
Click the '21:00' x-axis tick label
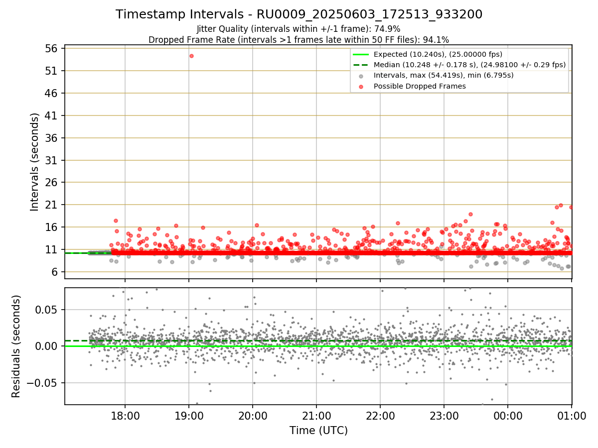(316, 416)
